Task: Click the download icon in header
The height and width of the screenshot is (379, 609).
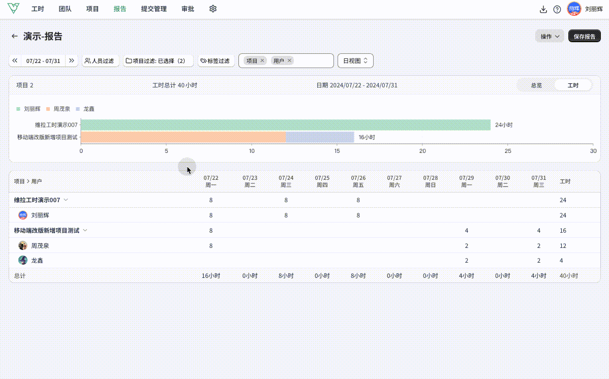Action: tap(543, 9)
